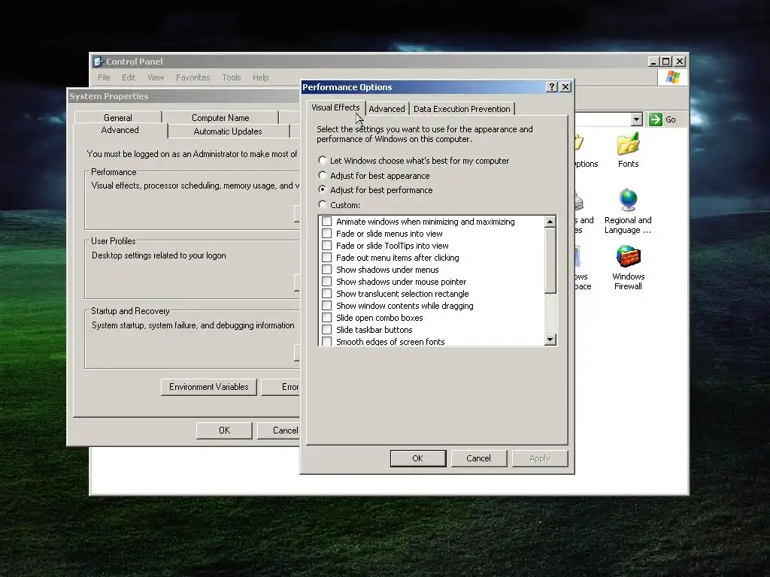Click the Environment Variables button
770x577 pixels.
(209, 387)
